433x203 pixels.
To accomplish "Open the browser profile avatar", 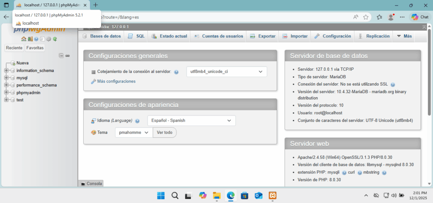I will point(391,17).
